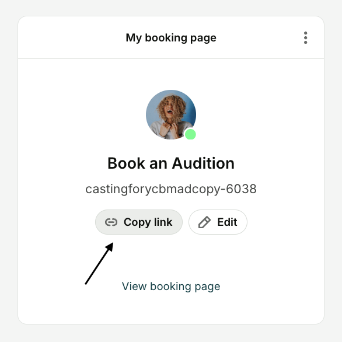Click the green status dot on avatar

(190, 134)
